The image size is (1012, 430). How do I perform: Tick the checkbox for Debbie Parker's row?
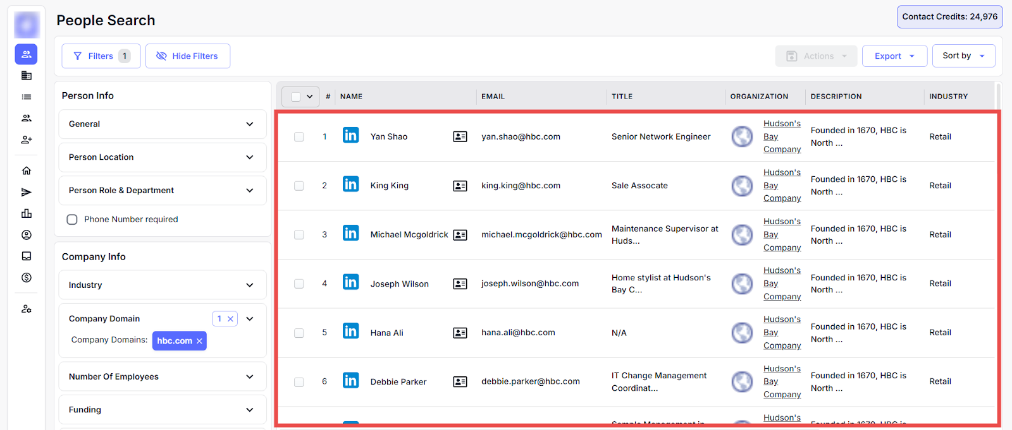(299, 382)
